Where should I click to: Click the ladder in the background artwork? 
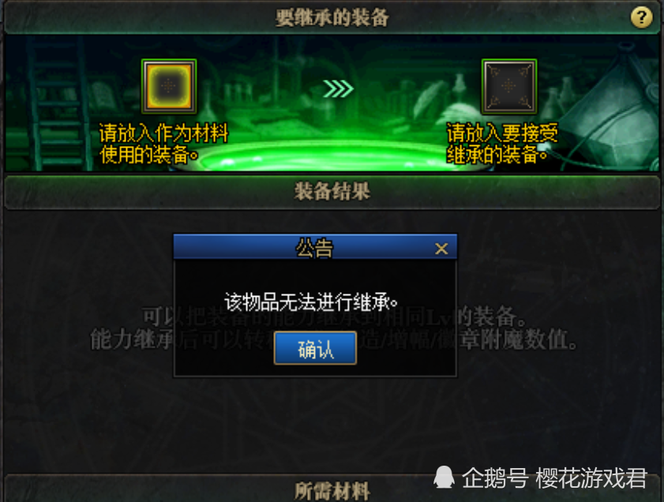[57, 103]
